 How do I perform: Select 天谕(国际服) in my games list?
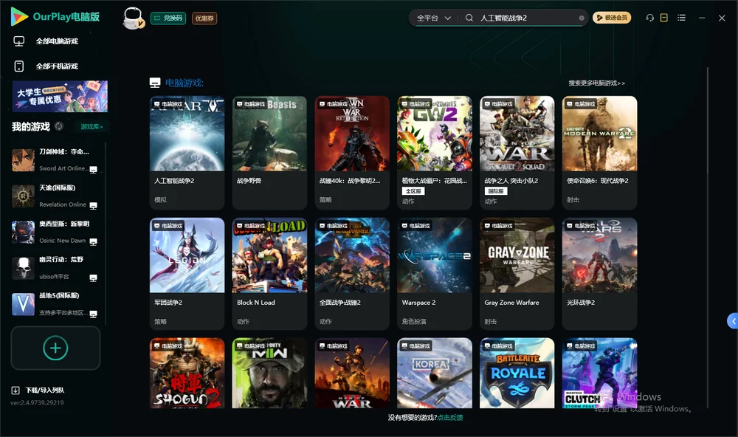[x=57, y=196]
